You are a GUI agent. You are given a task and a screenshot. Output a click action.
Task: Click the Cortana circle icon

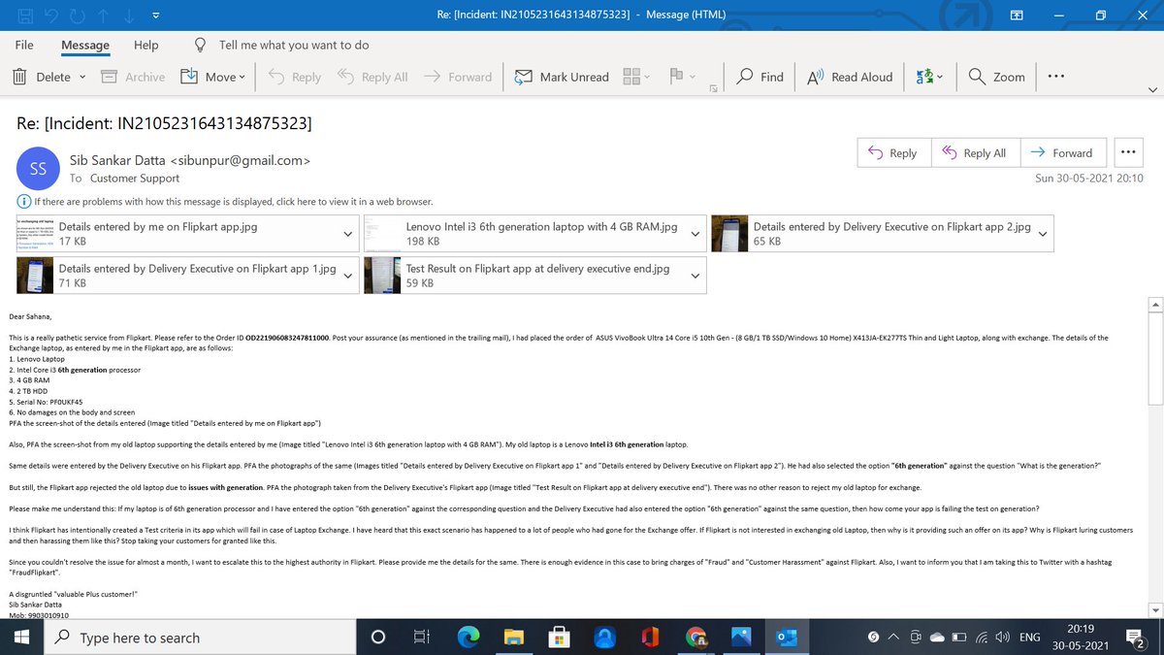(x=378, y=637)
